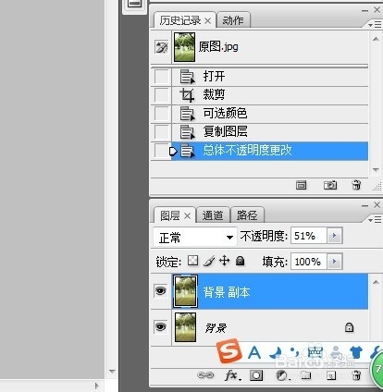Image resolution: width=383 pixels, height=392 pixels.
Task: Create a new layer
Action: (x=331, y=375)
